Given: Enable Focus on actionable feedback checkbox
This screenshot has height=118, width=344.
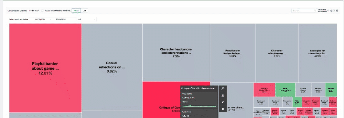Looking at the screenshot, I should tap(43, 11).
